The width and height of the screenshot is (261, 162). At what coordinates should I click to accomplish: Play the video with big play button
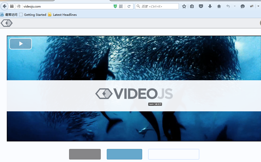(x=21, y=44)
